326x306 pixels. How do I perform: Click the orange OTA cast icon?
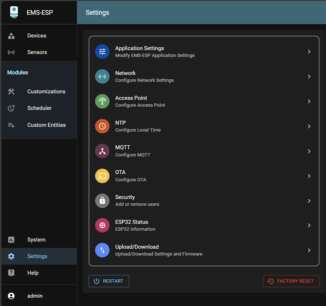click(x=102, y=176)
